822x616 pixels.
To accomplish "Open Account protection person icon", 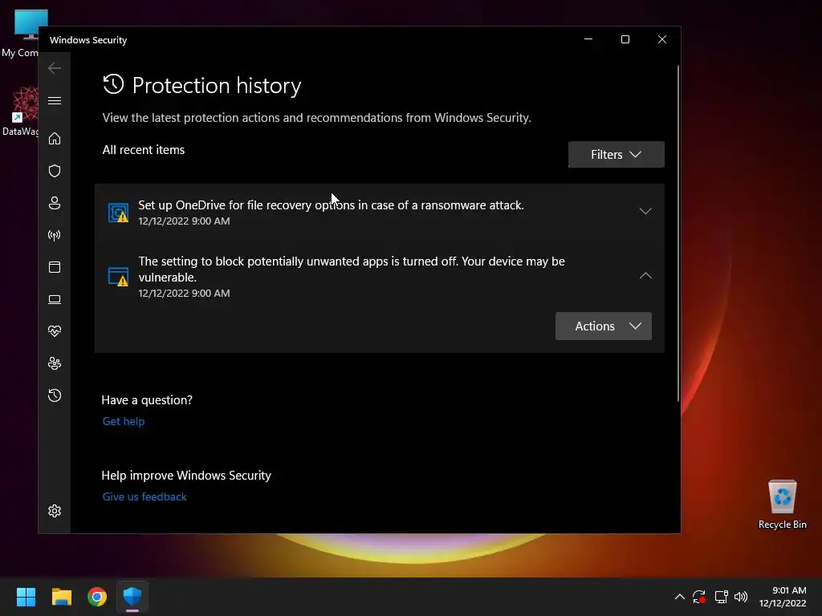I will coord(55,203).
